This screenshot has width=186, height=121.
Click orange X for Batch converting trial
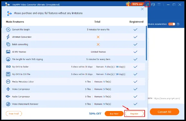click(x=98, y=45)
